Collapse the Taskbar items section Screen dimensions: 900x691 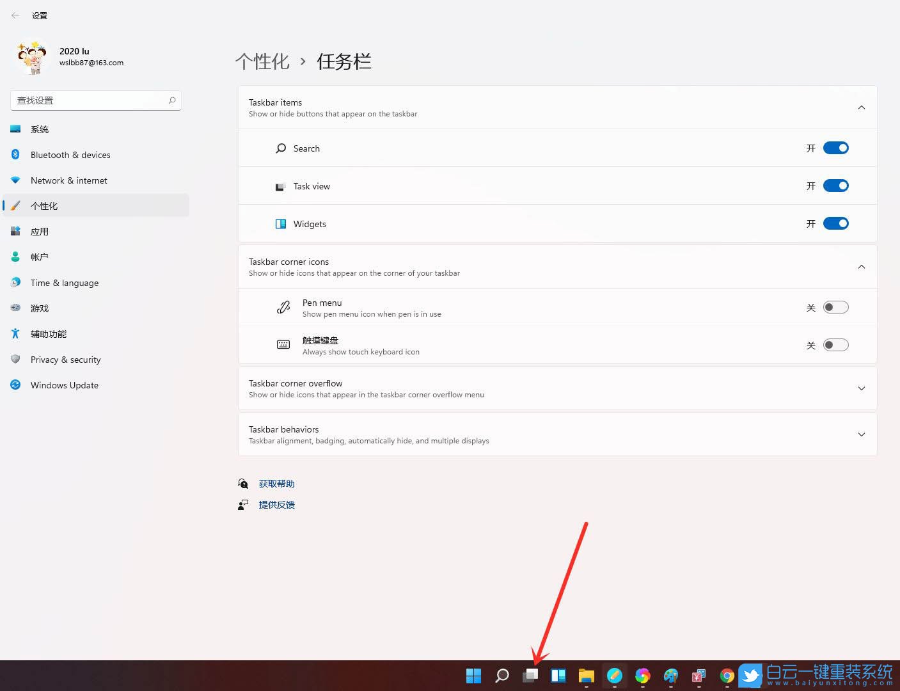[x=861, y=107]
